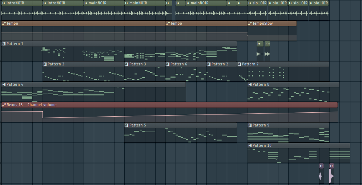The height and width of the screenshot is (185, 362).
Task: Click the Pattern 8 note preview area
Action: click(x=293, y=94)
